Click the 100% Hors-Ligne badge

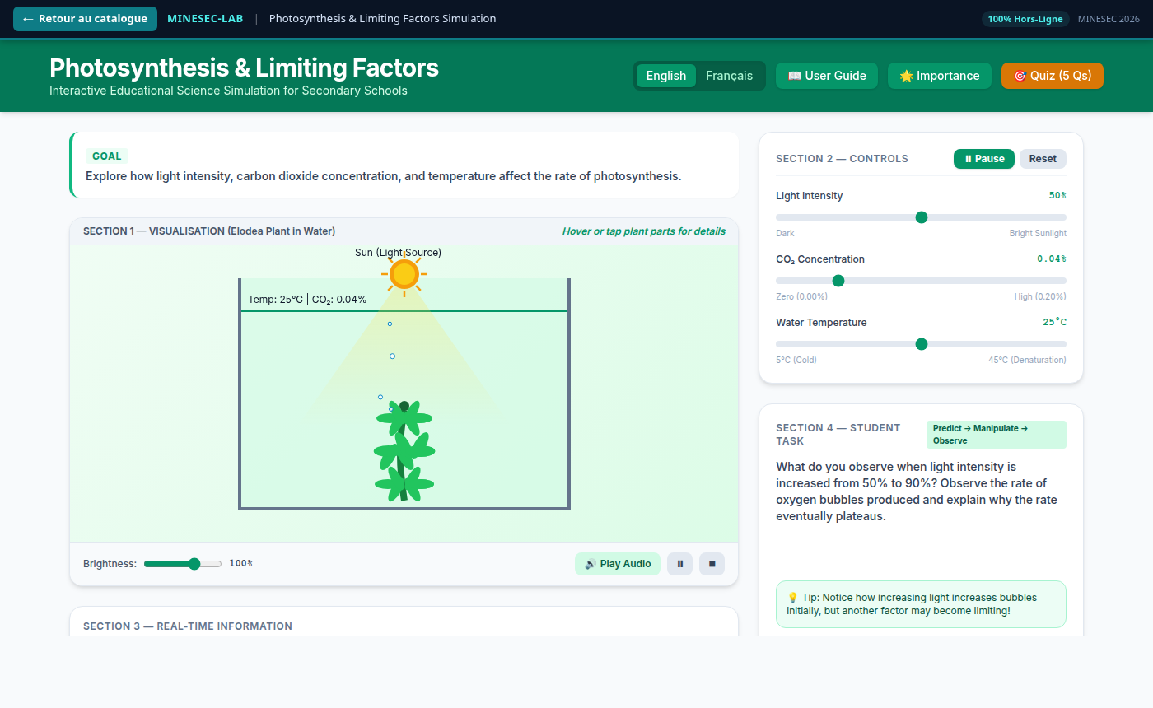[x=1025, y=19]
